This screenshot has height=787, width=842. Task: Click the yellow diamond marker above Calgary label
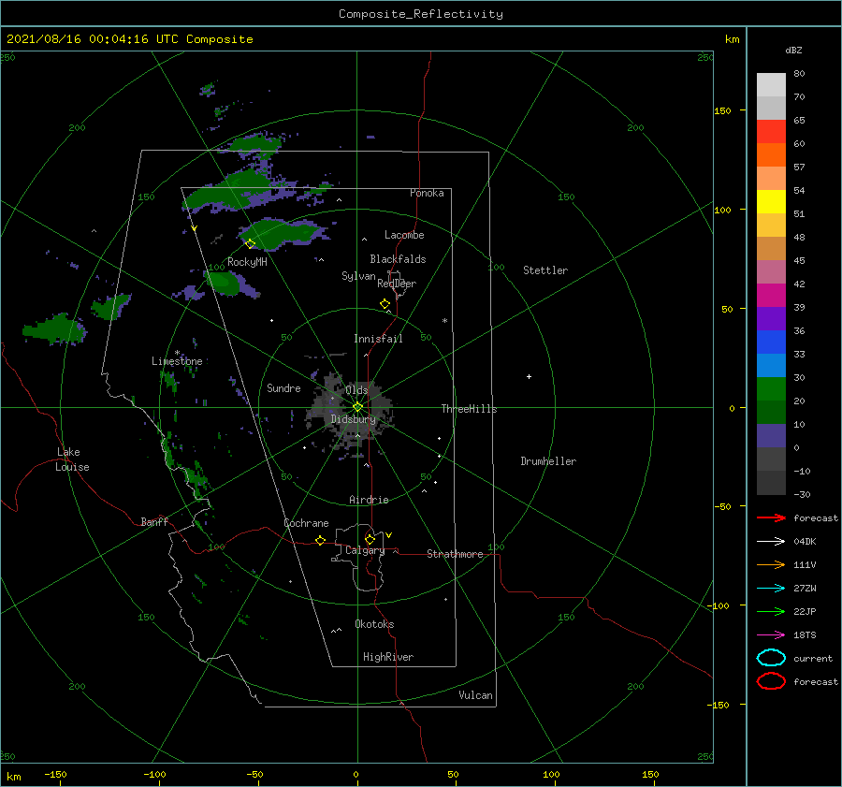(x=370, y=539)
